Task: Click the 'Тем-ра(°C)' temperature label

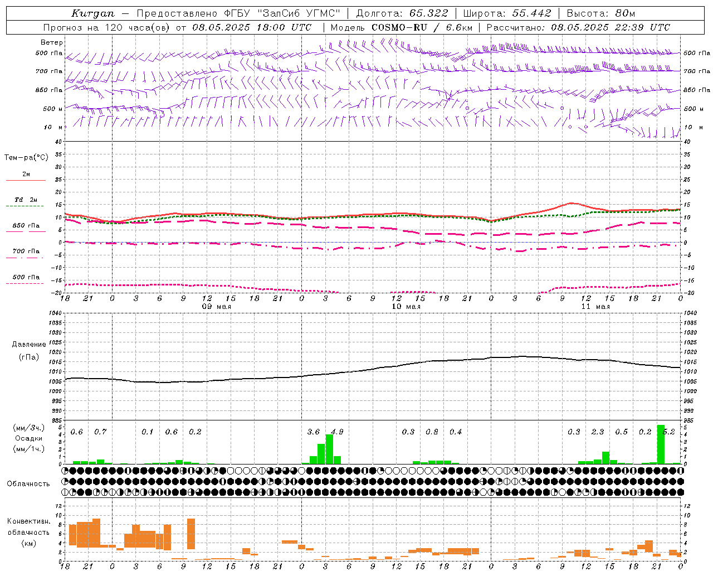Action: pos(26,158)
